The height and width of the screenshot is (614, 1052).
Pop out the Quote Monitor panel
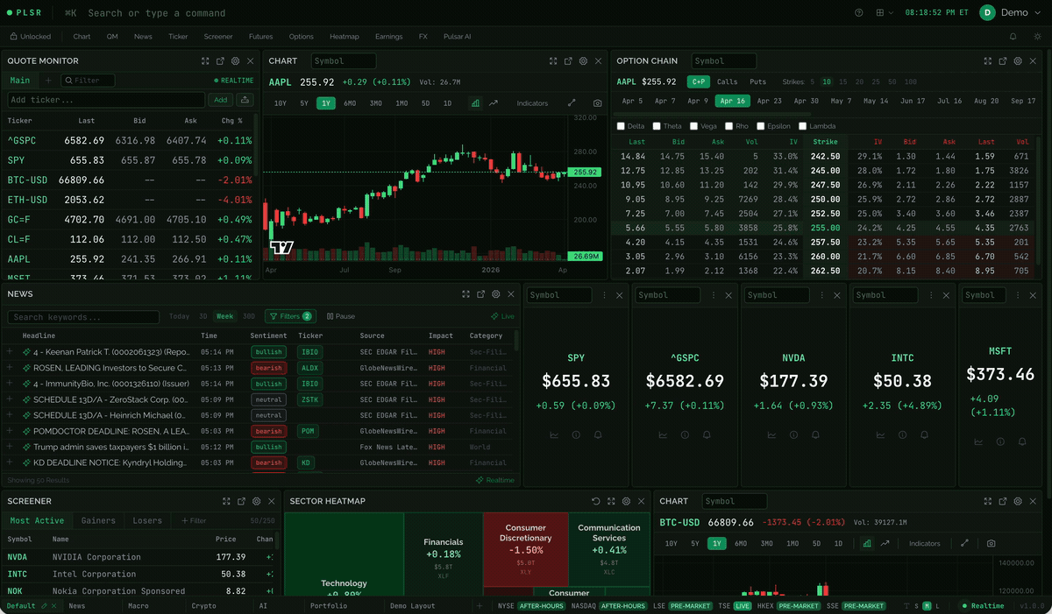pos(220,61)
